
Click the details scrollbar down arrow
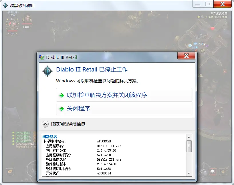[189, 173]
